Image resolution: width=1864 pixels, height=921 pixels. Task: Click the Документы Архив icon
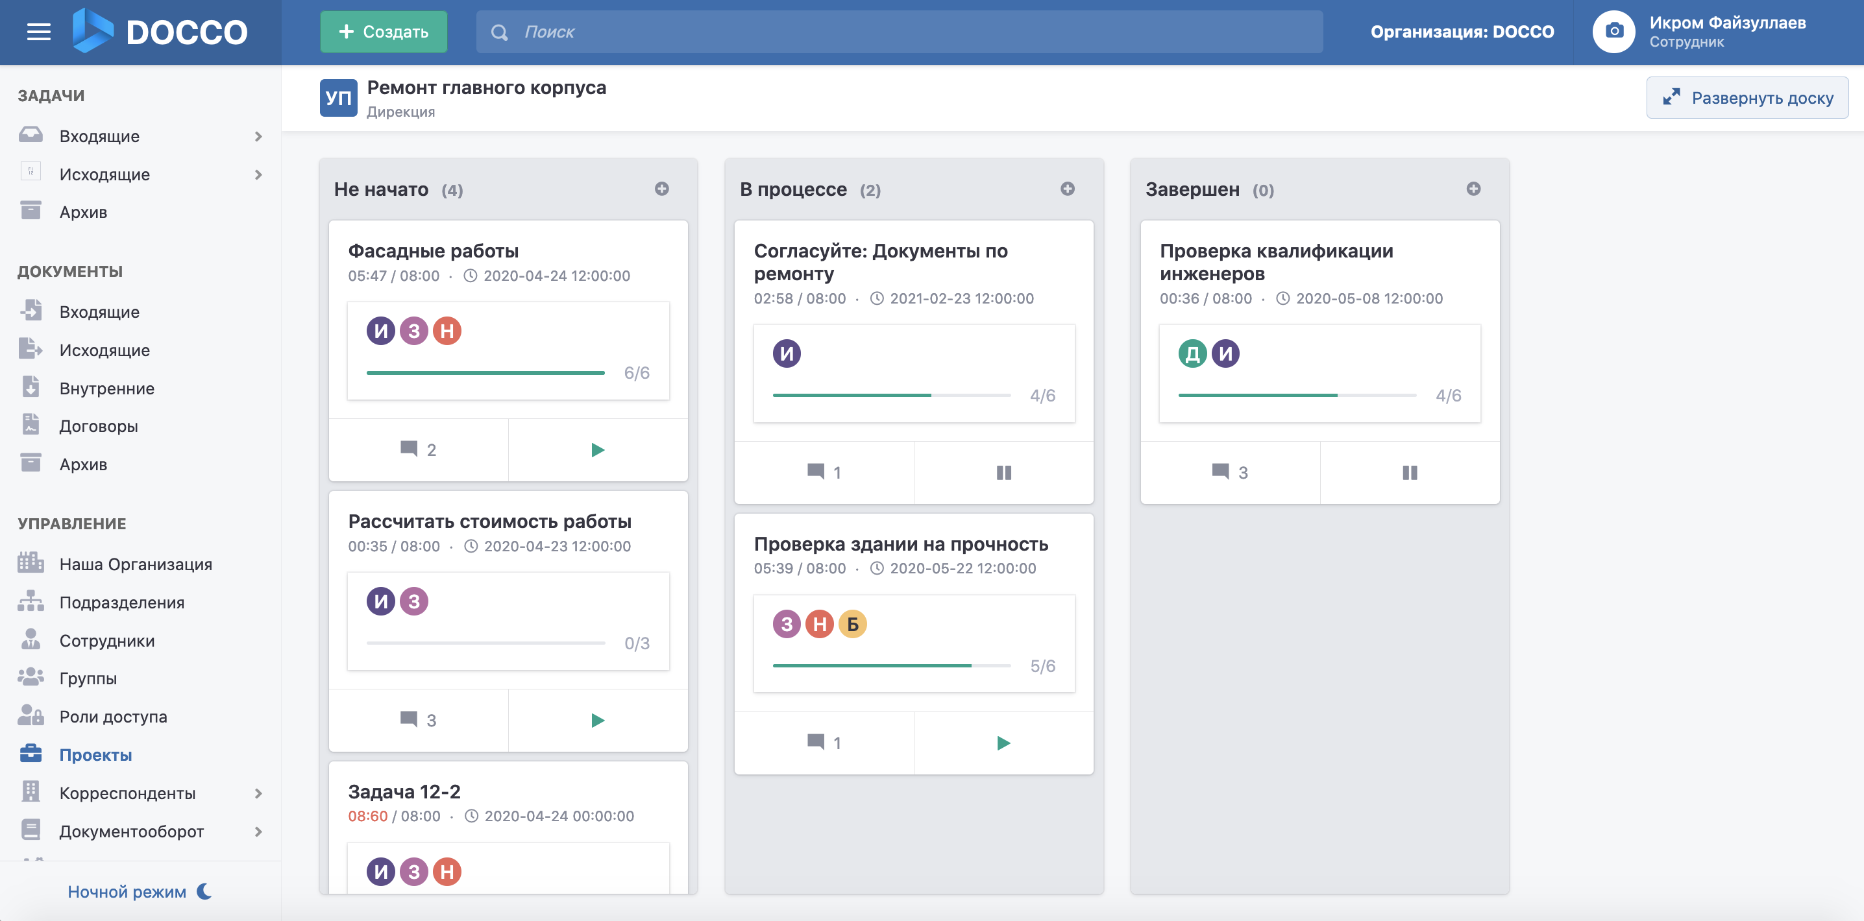pyautogui.click(x=31, y=462)
